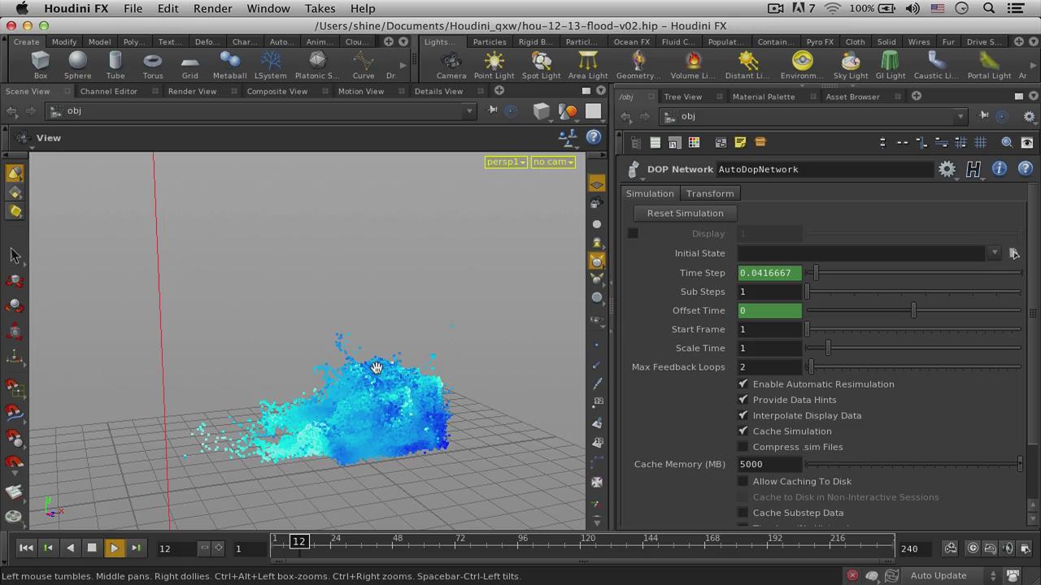This screenshot has width=1041, height=585.
Task: Create a Point Light
Action: pos(494,64)
